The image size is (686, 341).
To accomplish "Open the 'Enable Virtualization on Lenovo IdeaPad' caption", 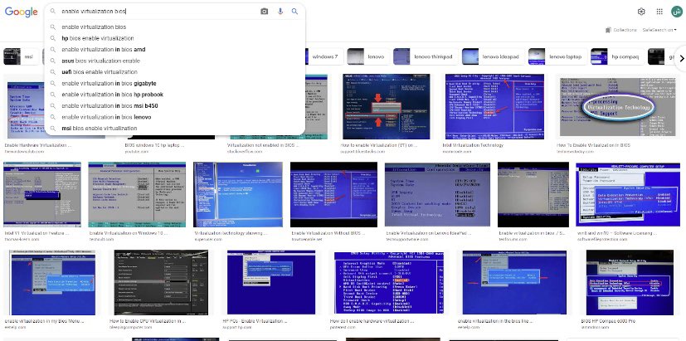I will point(428,233).
